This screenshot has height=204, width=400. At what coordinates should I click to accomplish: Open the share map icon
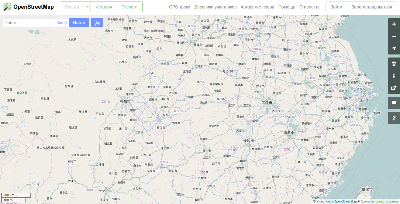(394, 88)
